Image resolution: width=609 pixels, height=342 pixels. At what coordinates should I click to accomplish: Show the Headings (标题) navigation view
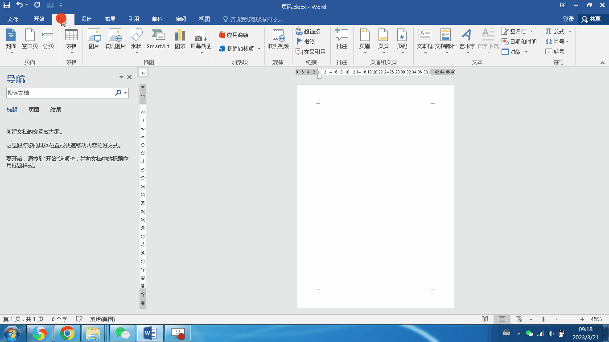click(x=12, y=110)
